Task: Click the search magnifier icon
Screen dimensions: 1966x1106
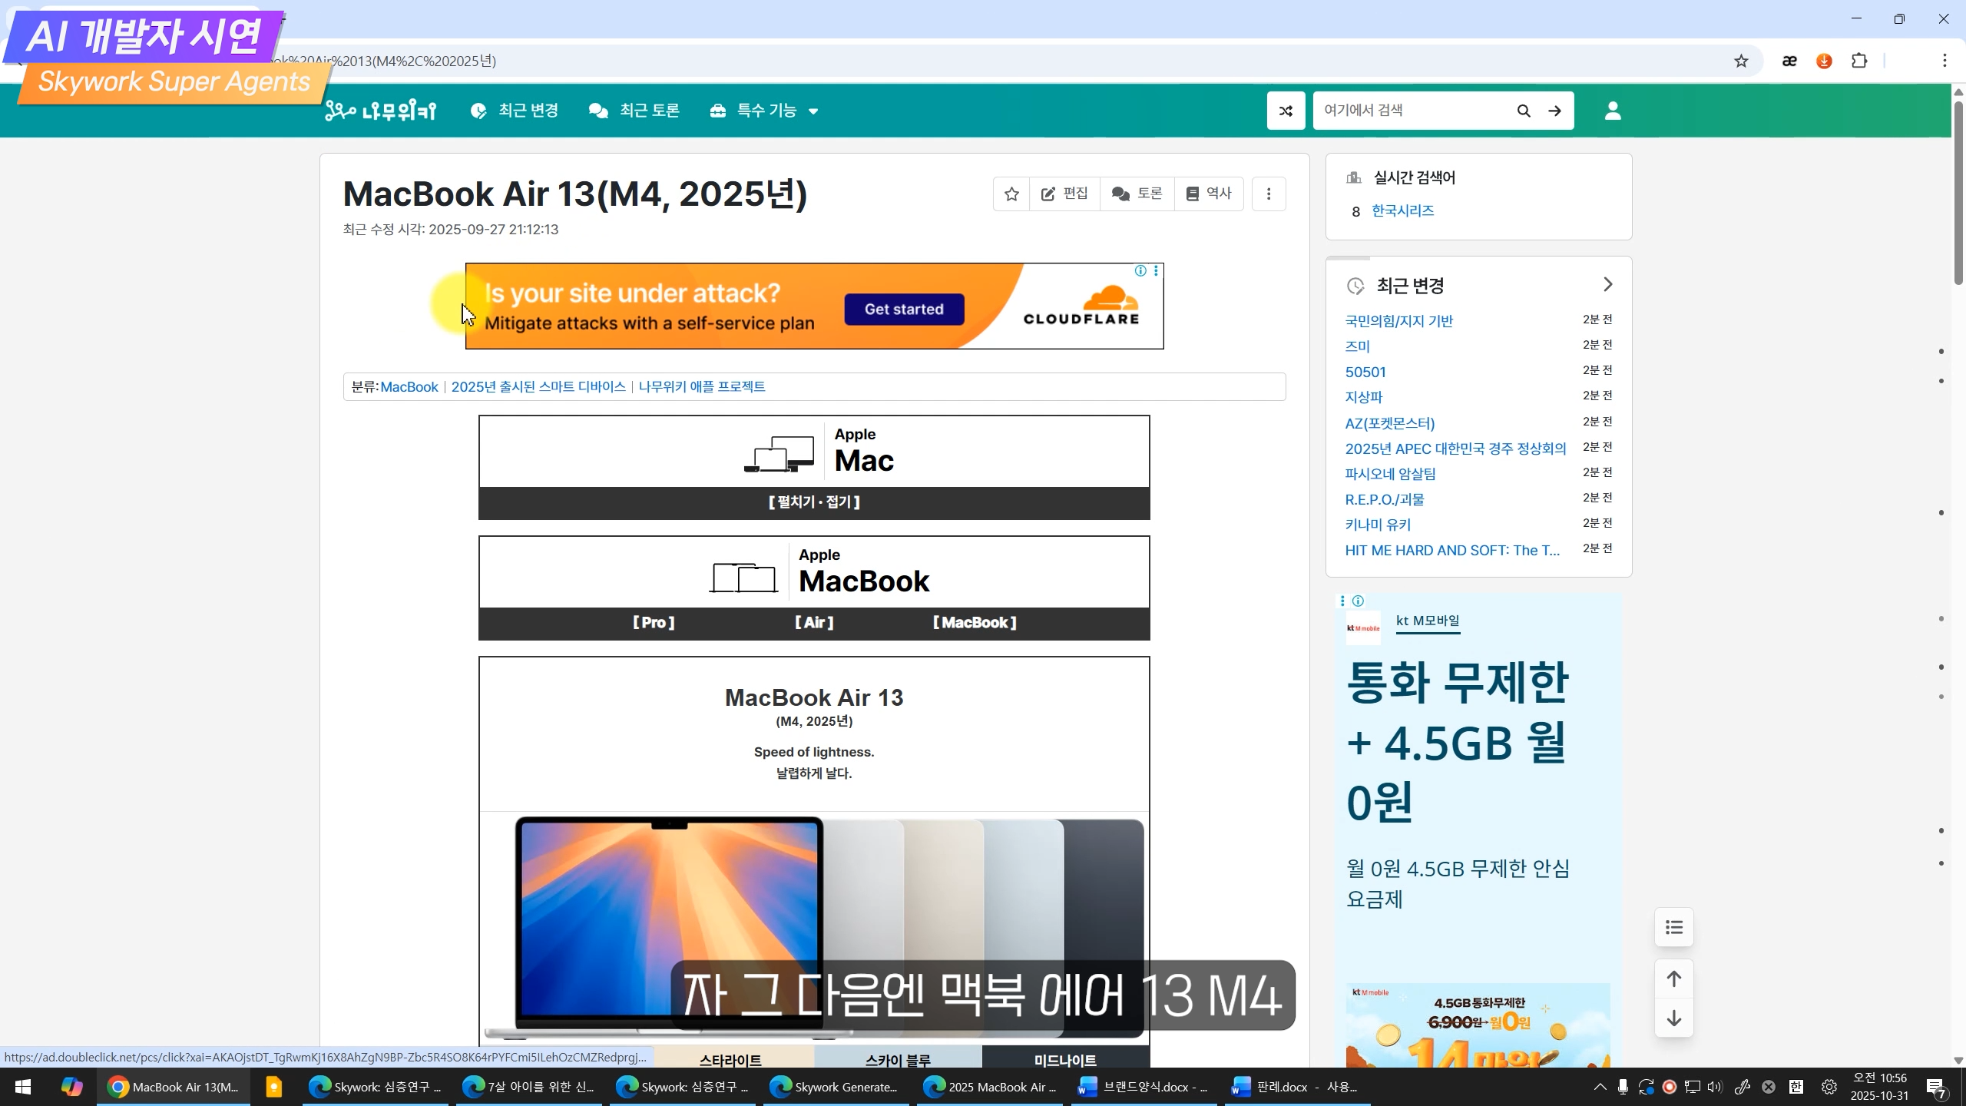Action: click(x=1524, y=111)
